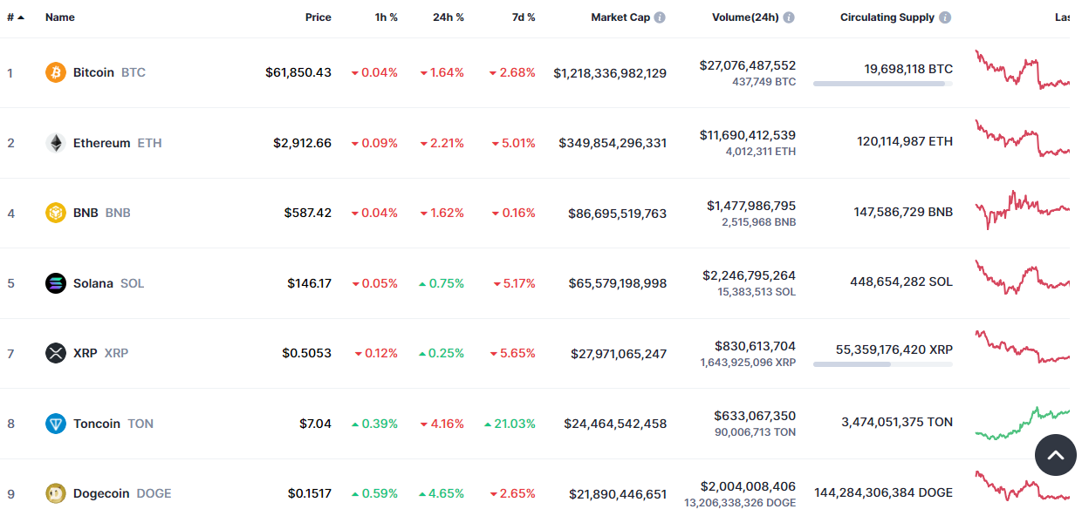The height and width of the screenshot is (516, 1082).
Task: Click Ethereum market cap $349,854,296,331
Action: (x=613, y=143)
